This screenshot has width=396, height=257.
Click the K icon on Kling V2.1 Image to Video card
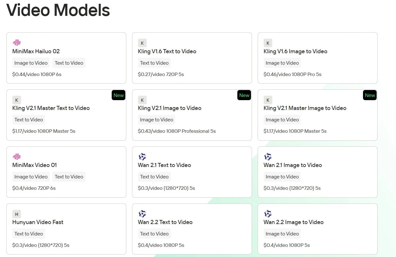pos(142,100)
